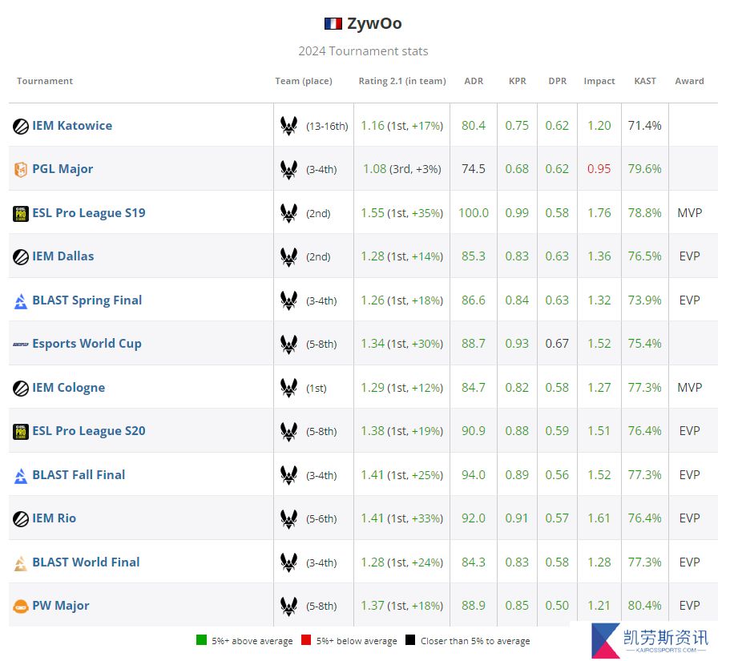Image resolution: width=730 pixels, height=661 pixels.
Task: Open the BLAST World Final link
Action: (x=86, y=562)
